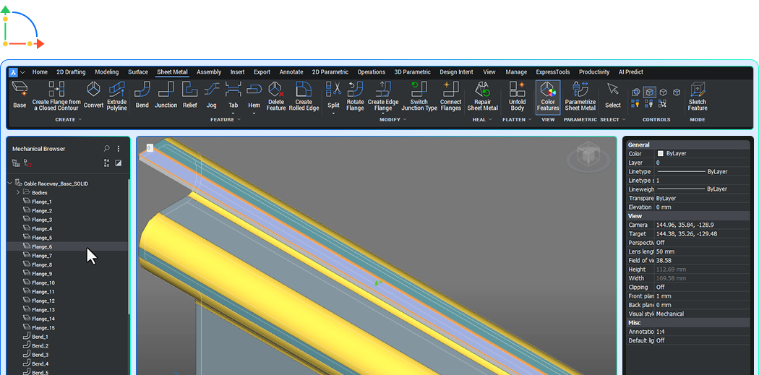Select the Bend tool

(x=142, y=95)
